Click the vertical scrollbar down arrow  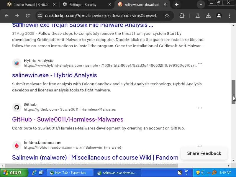tap(233, 160)
